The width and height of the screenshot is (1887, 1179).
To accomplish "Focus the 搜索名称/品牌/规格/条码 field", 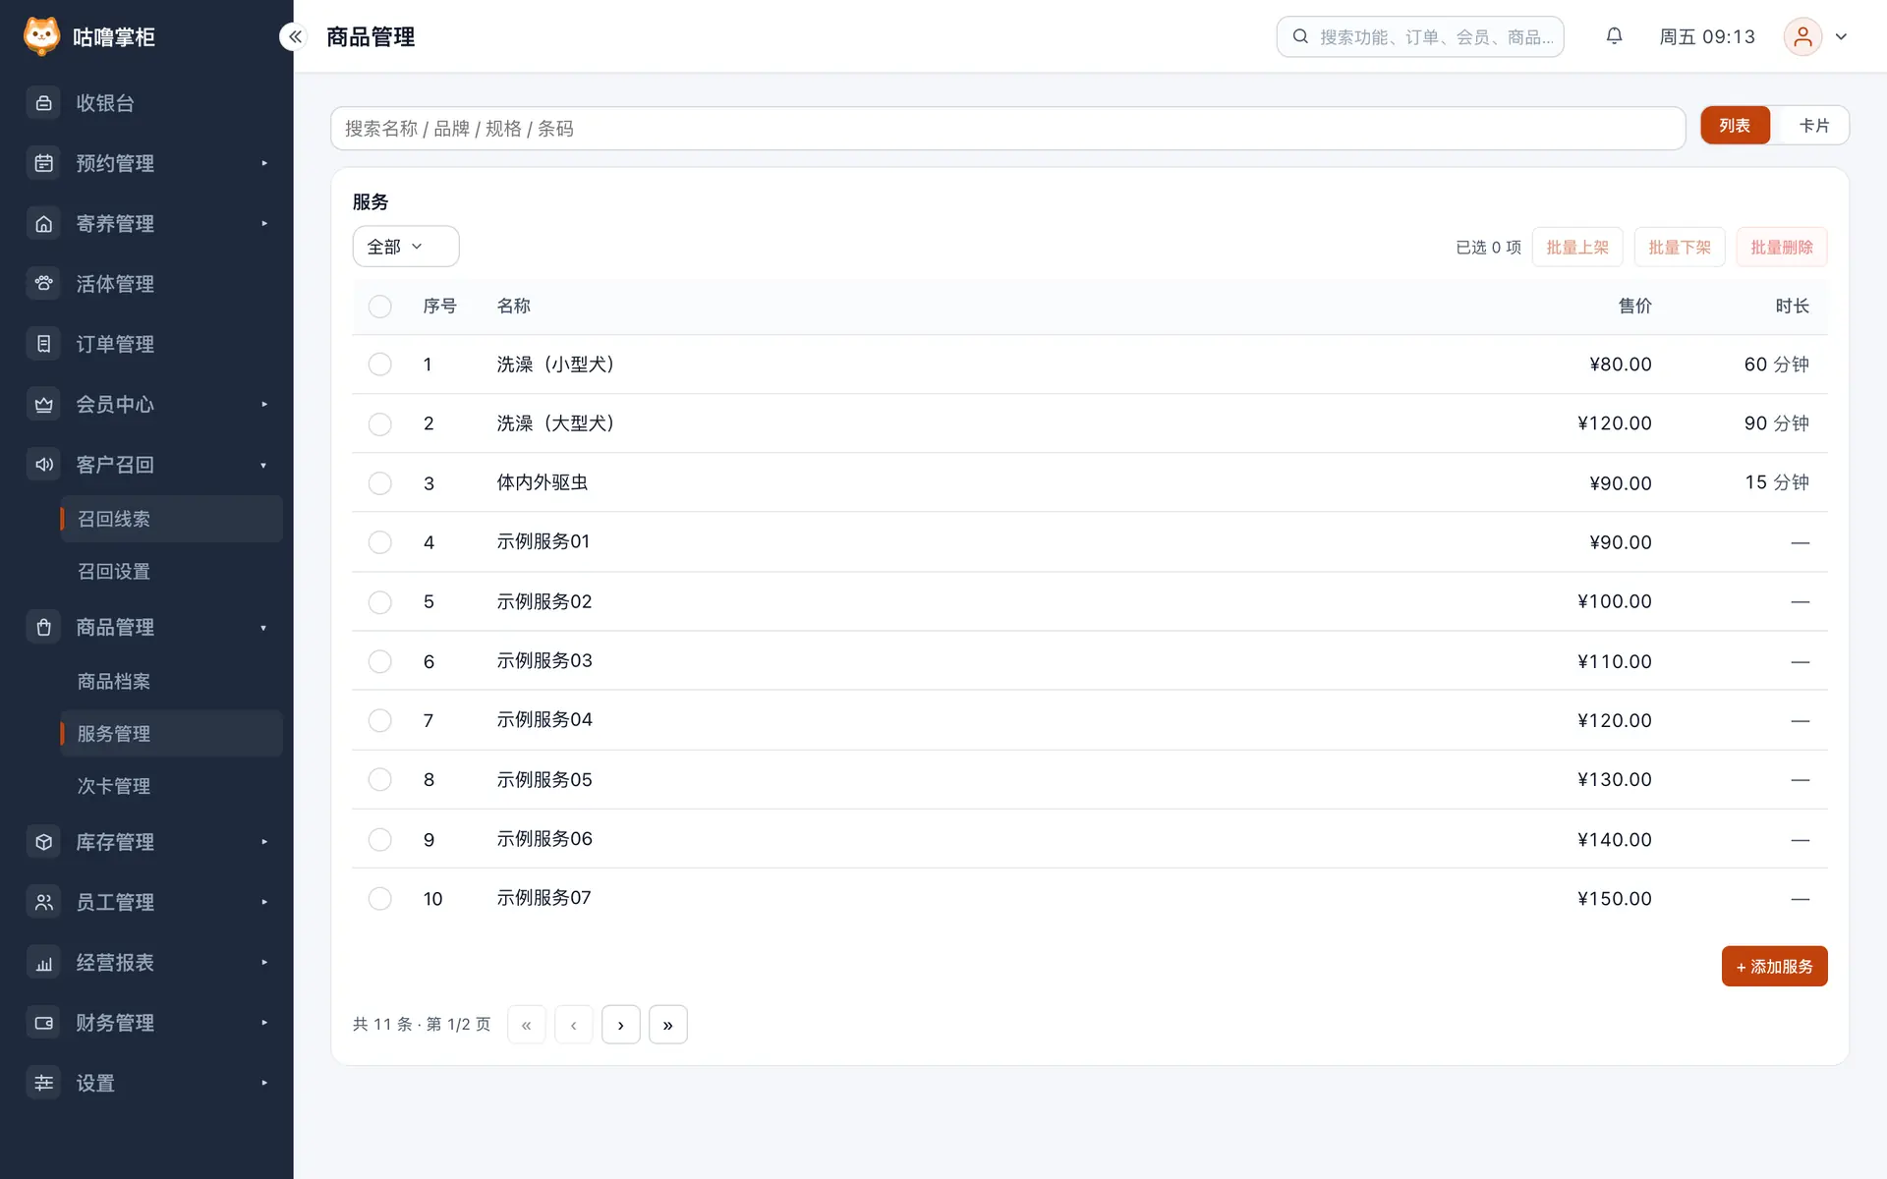I will click(1008, 129).
